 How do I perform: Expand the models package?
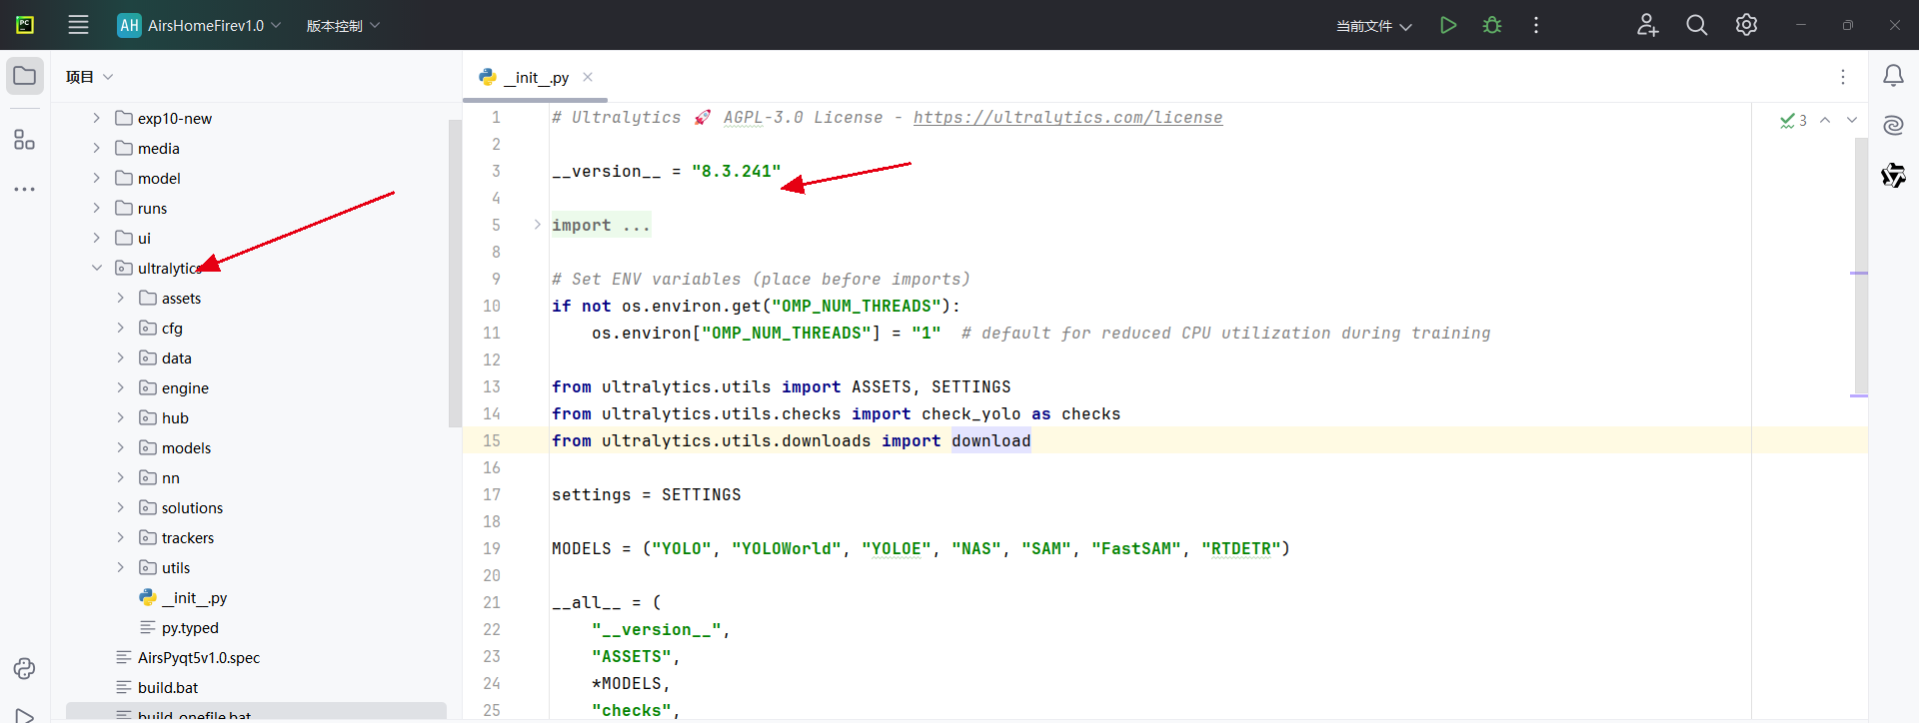pyautogui.click(x=120, y=447)
